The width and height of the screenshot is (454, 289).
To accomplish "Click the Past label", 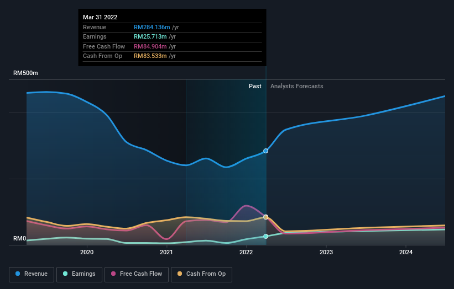I will point(255,86).
